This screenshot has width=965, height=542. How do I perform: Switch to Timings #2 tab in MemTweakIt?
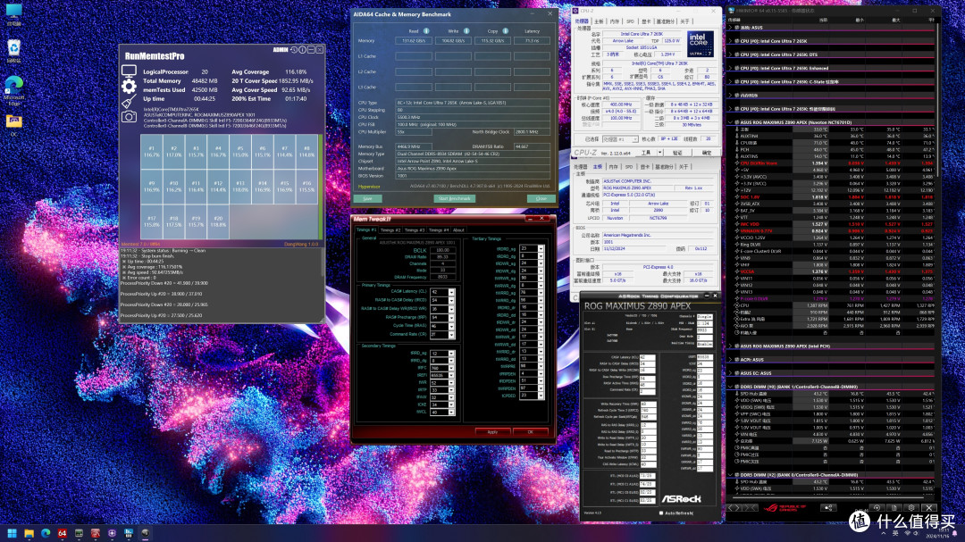391,229
